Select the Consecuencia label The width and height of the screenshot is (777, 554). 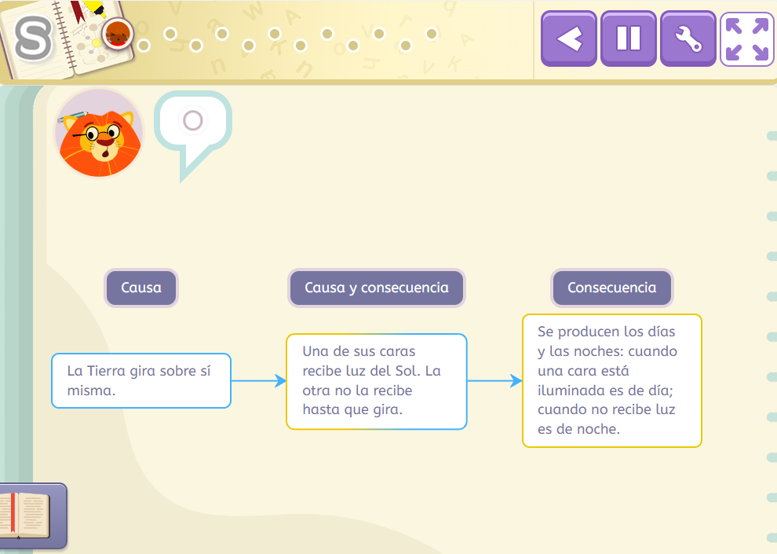pos(611,288)
